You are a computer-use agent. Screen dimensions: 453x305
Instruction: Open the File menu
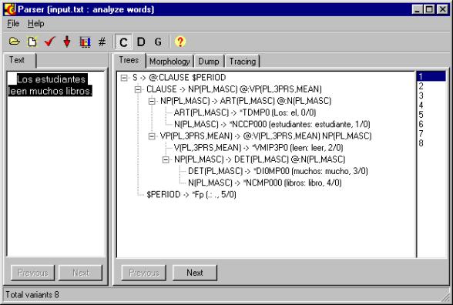click(x=13, y=23)
